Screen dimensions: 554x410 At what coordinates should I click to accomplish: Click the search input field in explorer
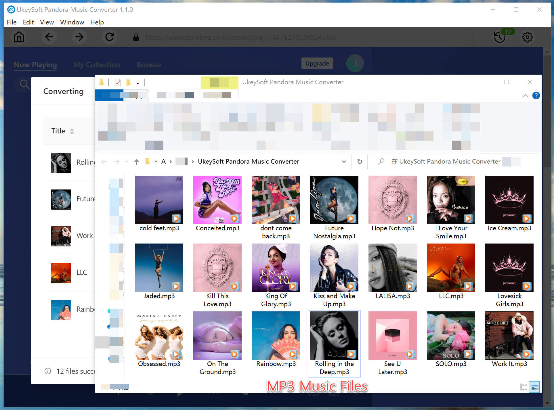[x=454, y=162]
